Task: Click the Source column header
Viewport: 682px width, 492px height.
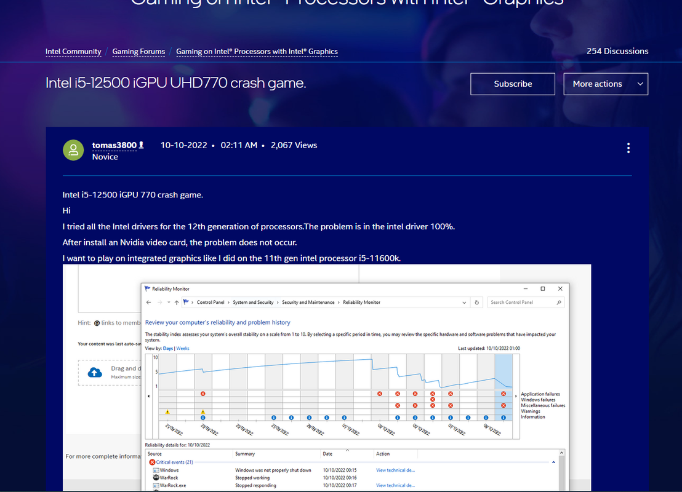Action: 154,454
